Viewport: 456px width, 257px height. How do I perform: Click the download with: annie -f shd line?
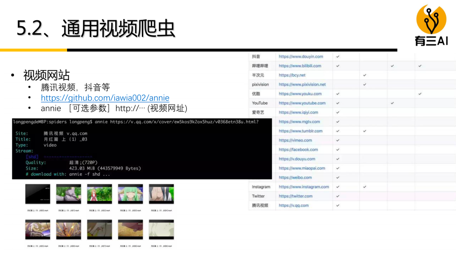pos(68,174)
